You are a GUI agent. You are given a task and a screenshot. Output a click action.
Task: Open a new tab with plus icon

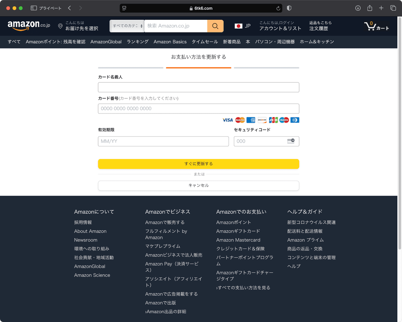pyautogui.click(x=381, y=8)
